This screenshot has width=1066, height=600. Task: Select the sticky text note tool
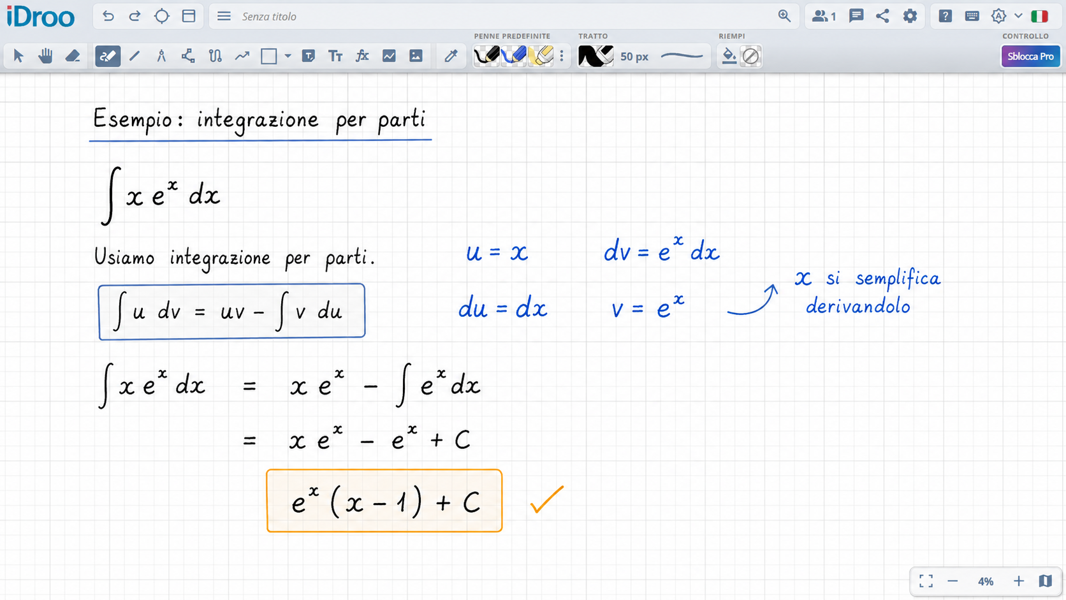309,56
